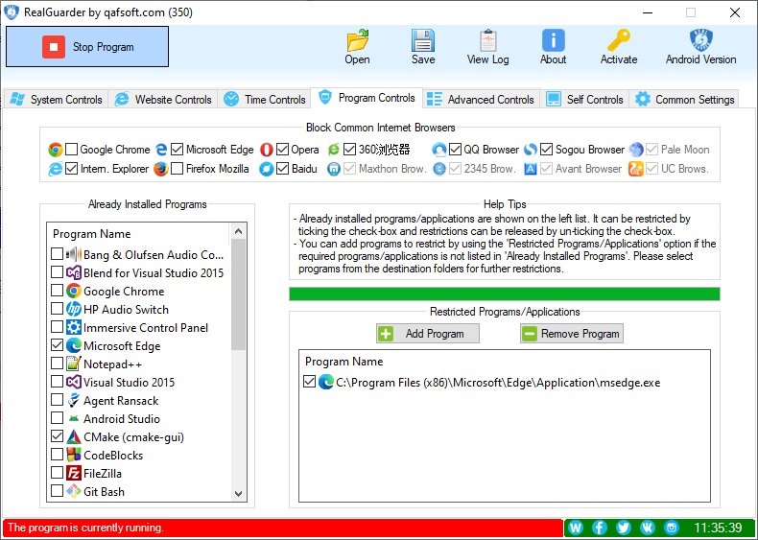
Task: Enable the Google Chrome browser block checkbox
Action: tap(72, 150)
